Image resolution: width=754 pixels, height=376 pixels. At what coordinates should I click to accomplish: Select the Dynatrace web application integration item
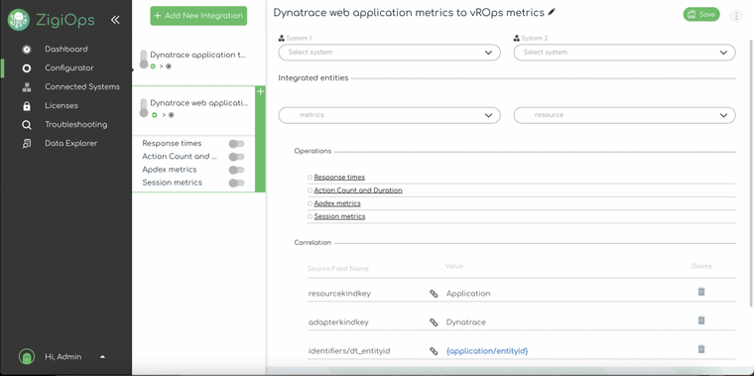click(194, 110)
